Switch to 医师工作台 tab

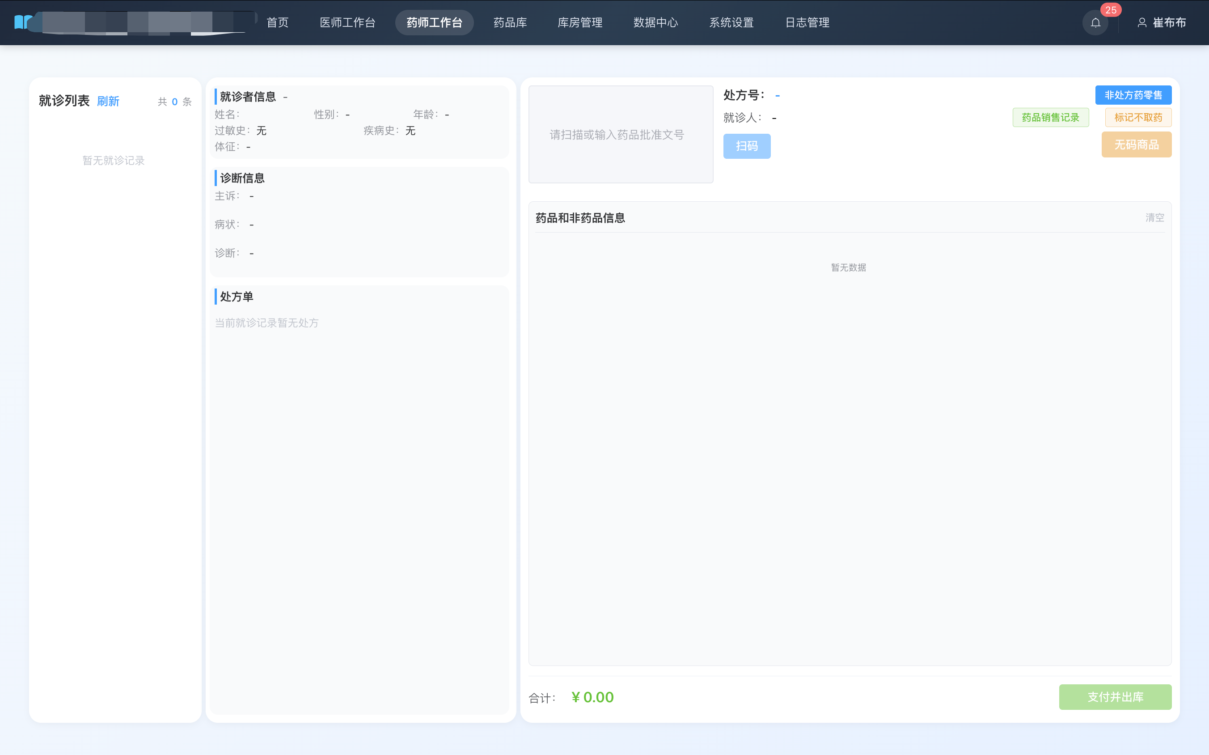coord(347,22)
